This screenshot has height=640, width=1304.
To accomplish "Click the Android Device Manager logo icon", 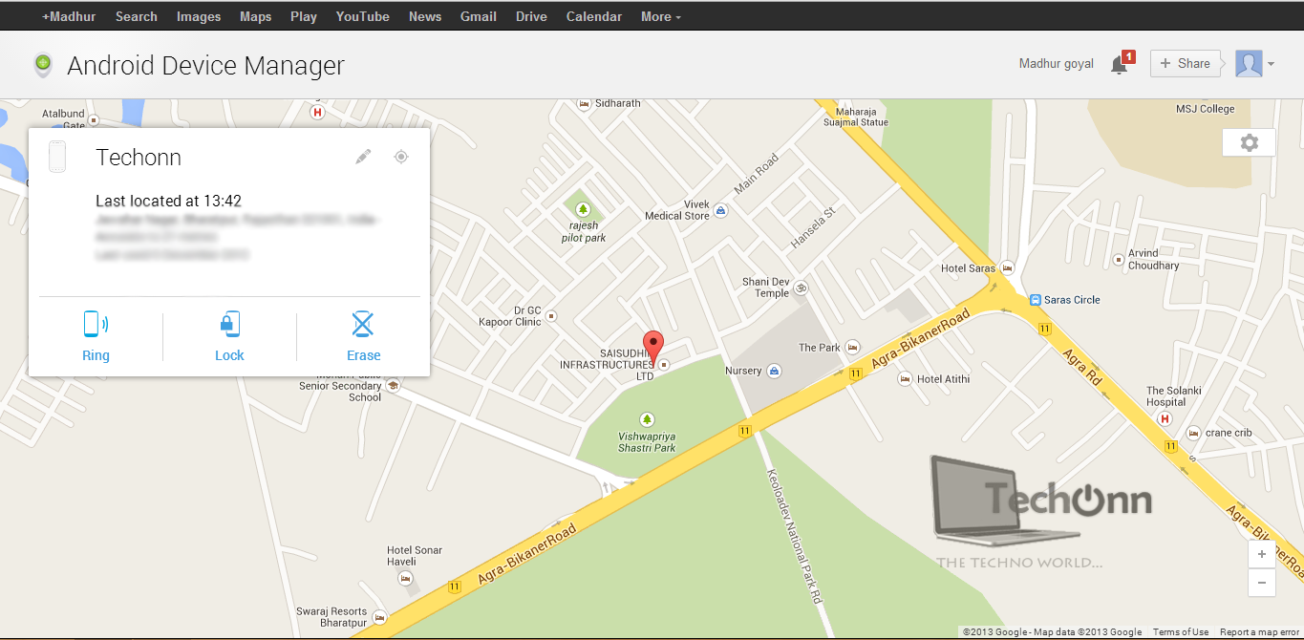I will (x=42, y=65).
